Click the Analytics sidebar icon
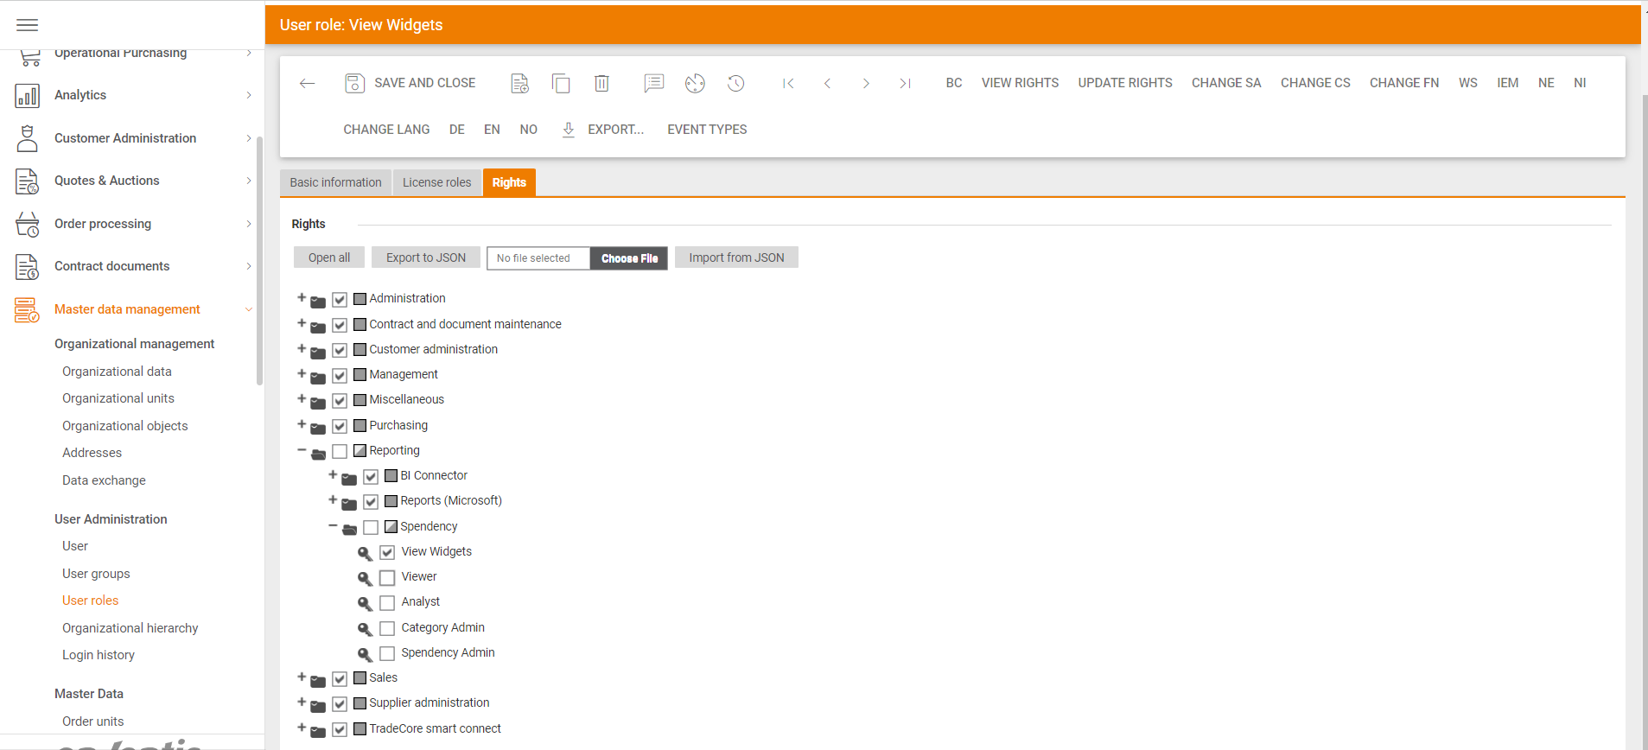The height and width of the screenshot is (750, 1648). [28, 95]
